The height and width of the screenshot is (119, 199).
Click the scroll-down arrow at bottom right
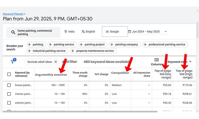197,111
